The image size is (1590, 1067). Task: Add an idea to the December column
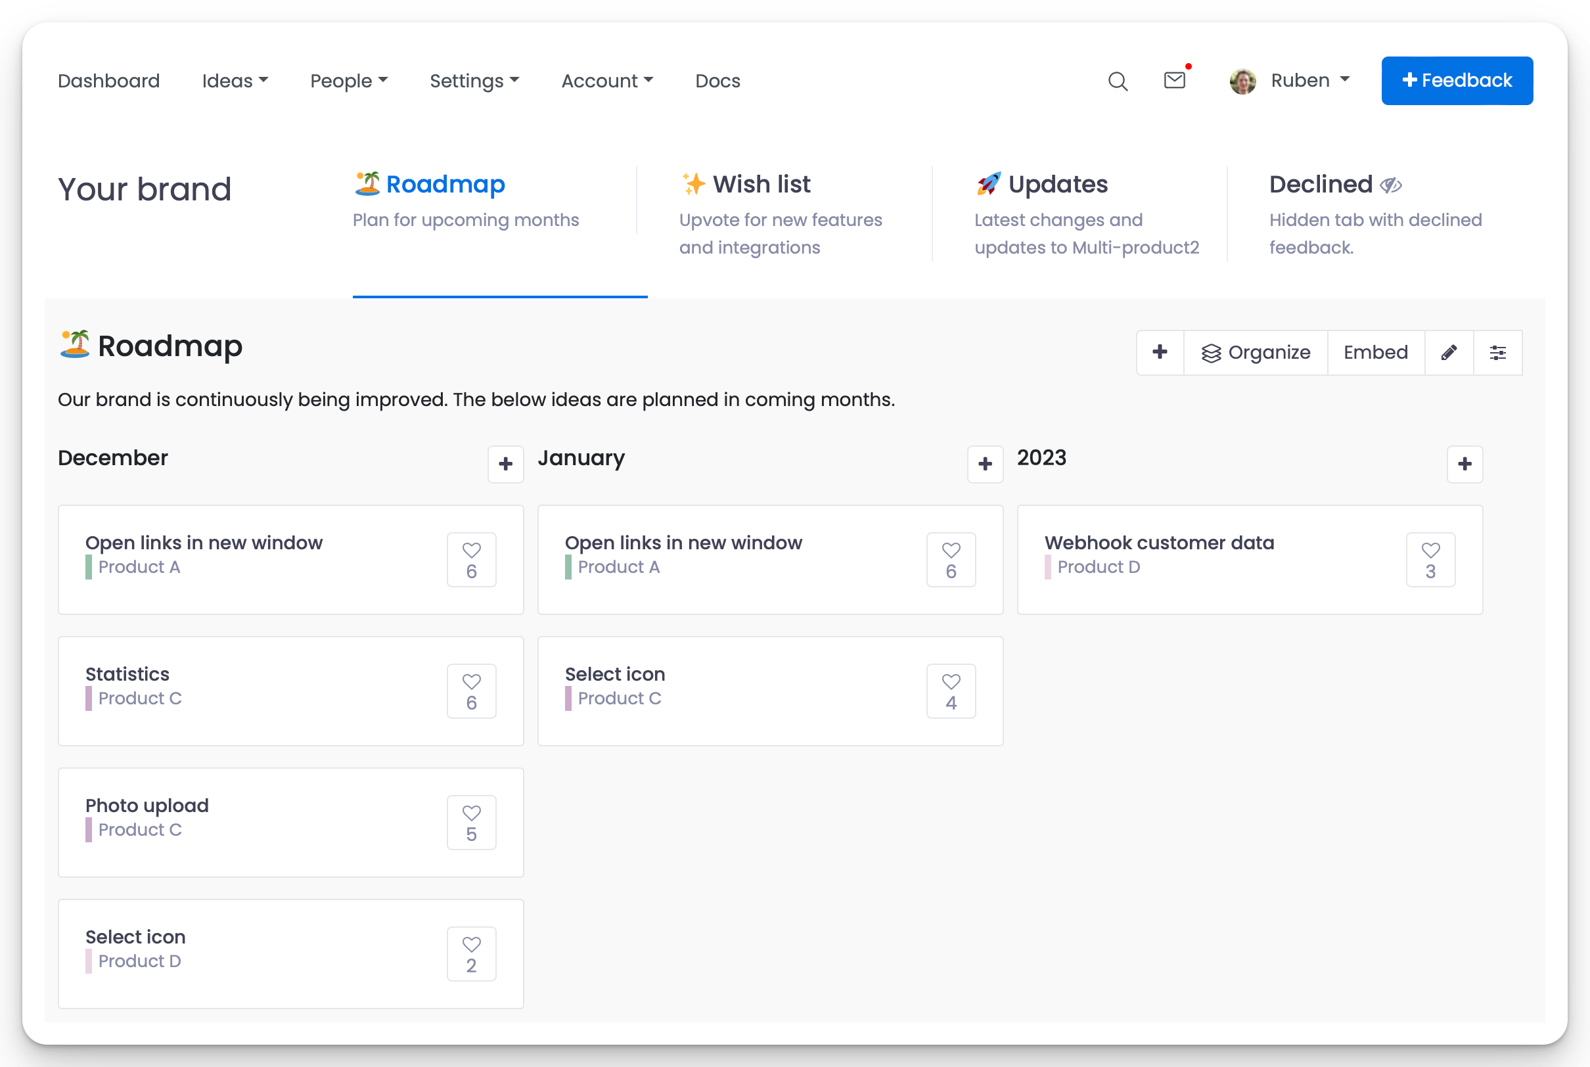(505, 464)
